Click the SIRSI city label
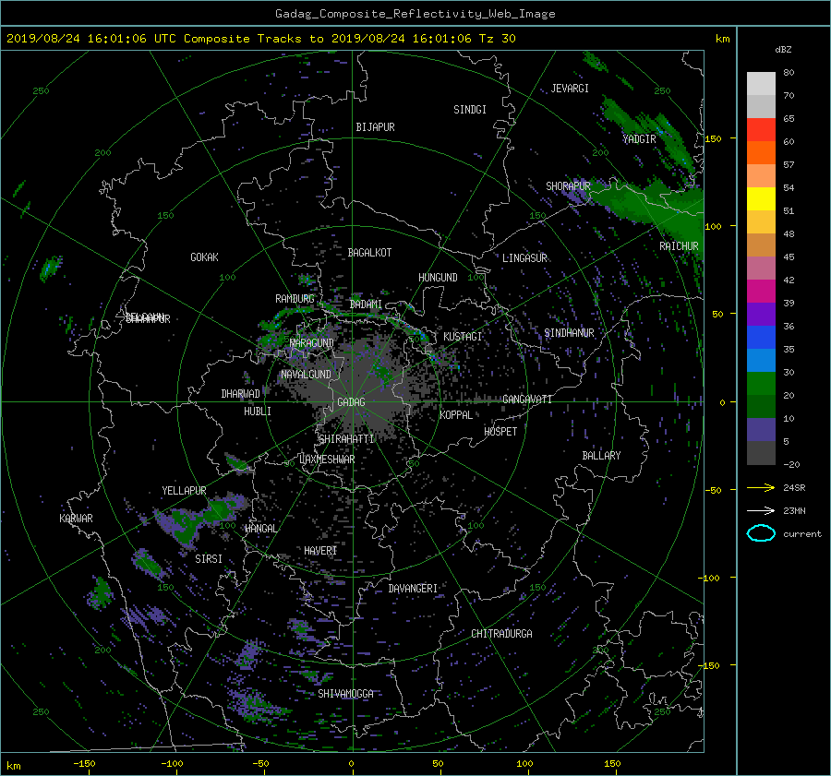 click(209, 559)
